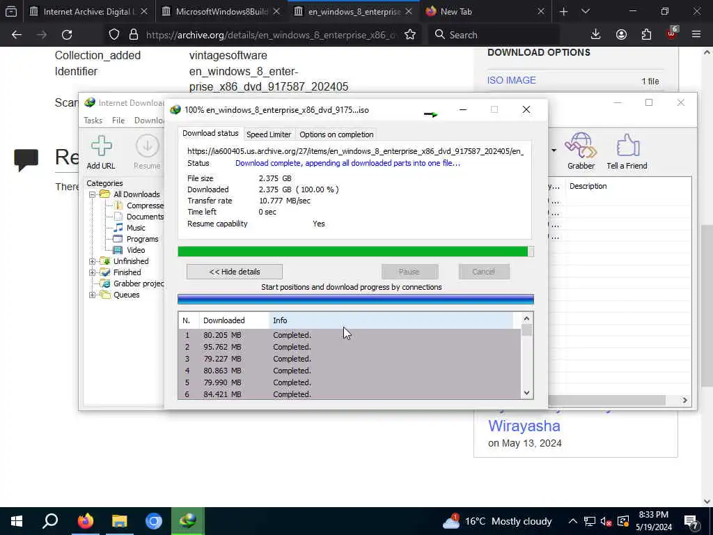Open the Grabber tool in IDM toolbar
Viewport: 713px width, 535px height.
[581, 151]
